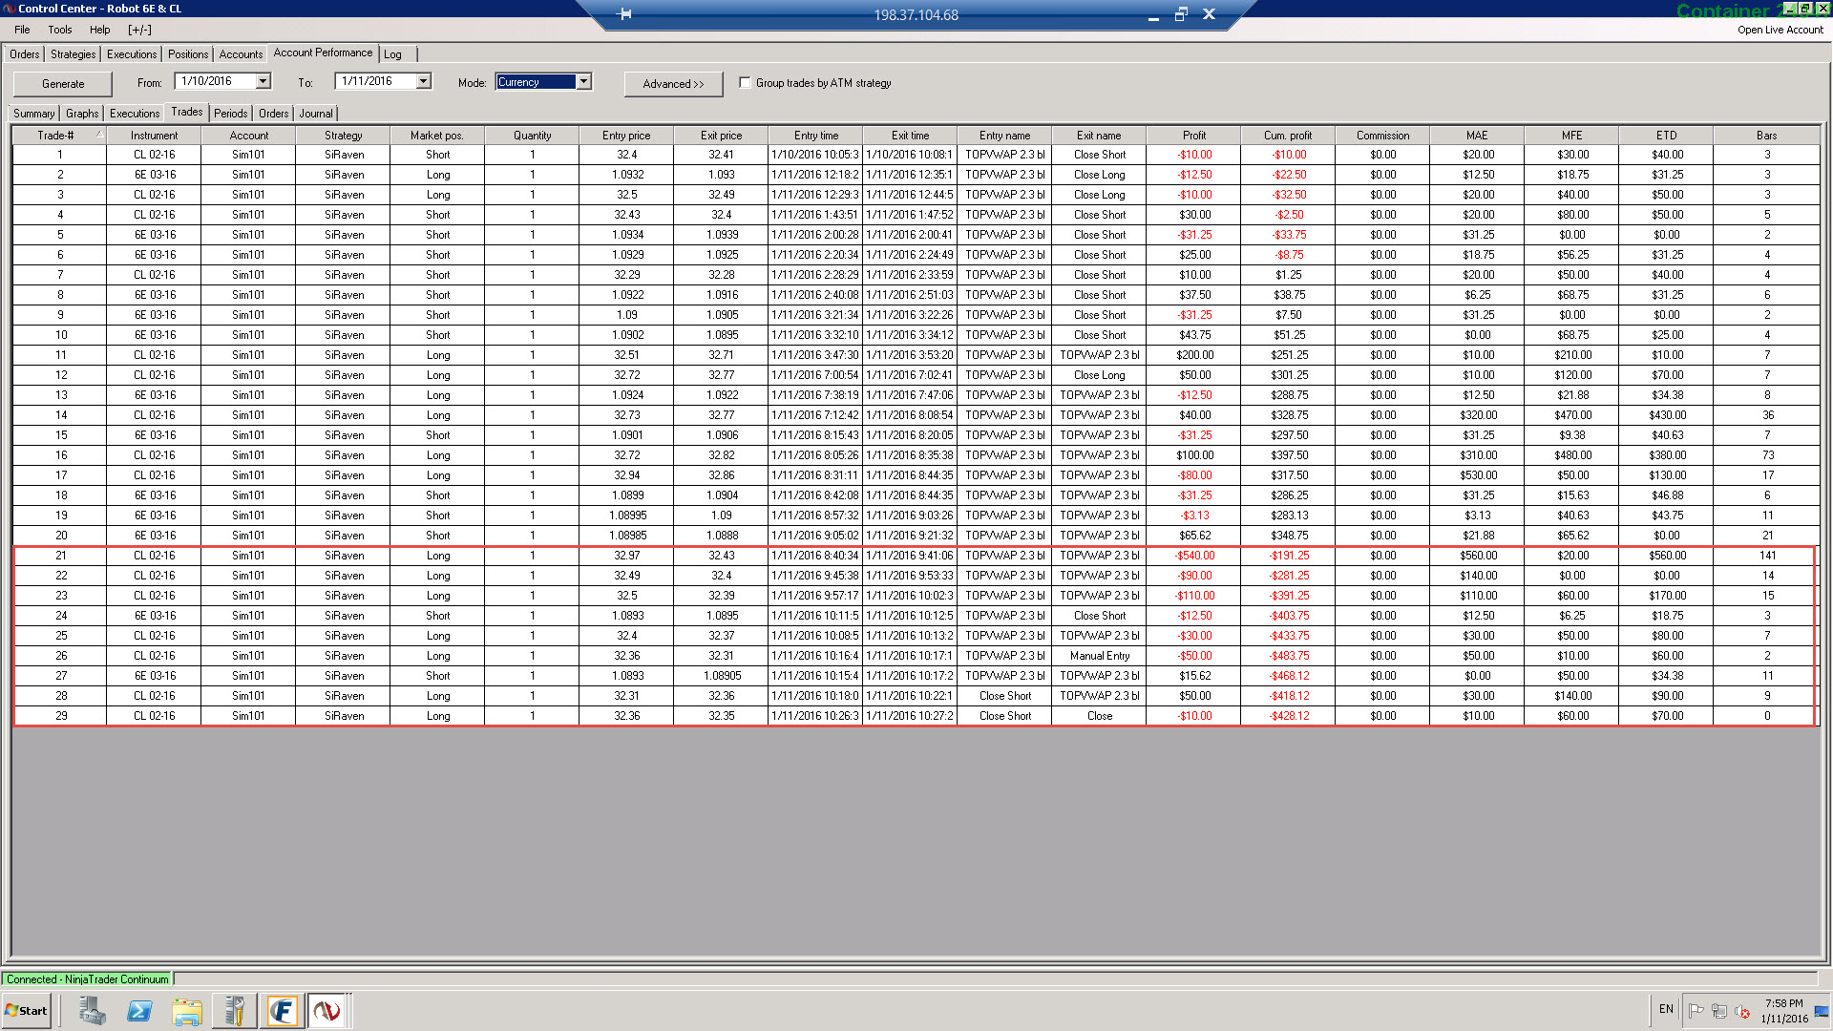The image size is (1833, 1031).
Task: Click the blue F application taskbar icon
Action: [x=282, y=1010]
